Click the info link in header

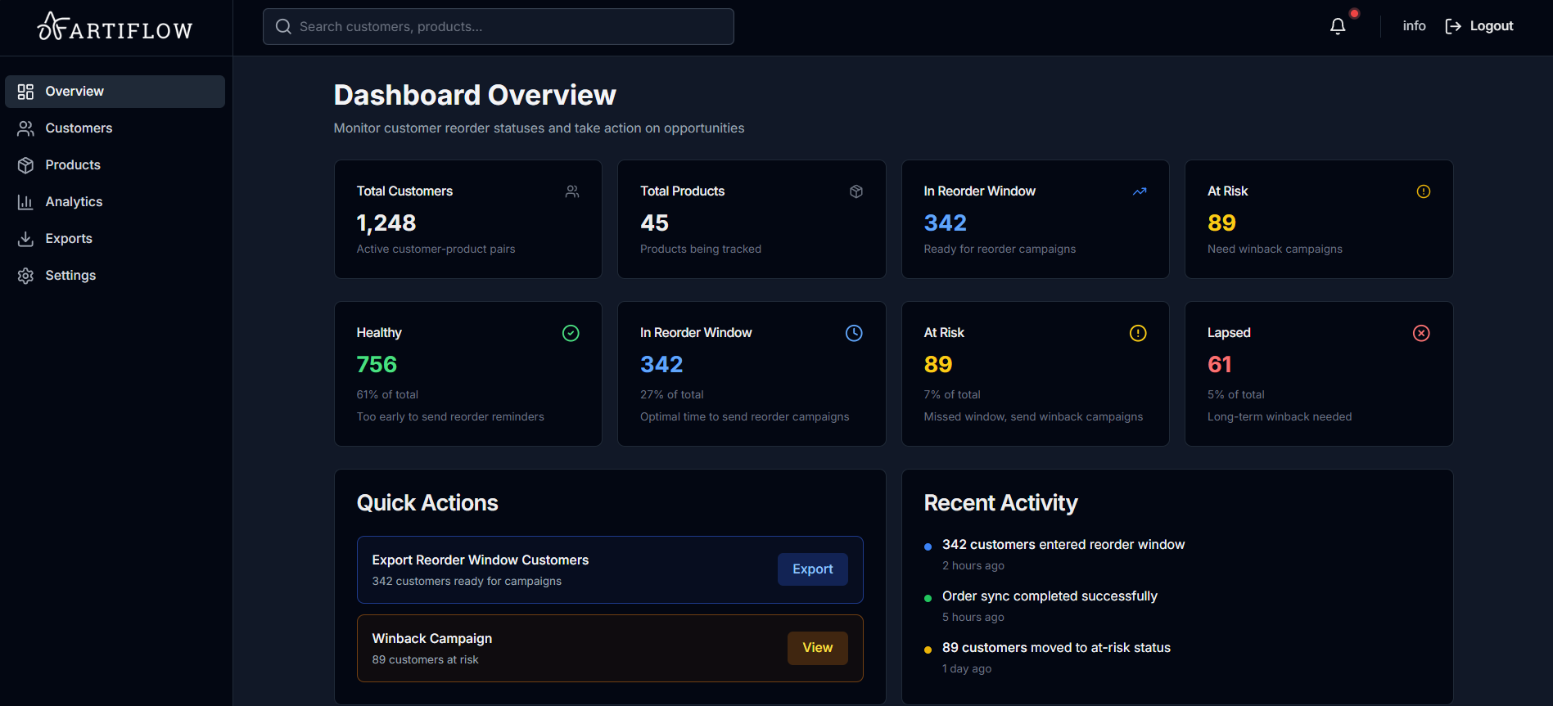pyautogui.click(x=1414, y=26)
